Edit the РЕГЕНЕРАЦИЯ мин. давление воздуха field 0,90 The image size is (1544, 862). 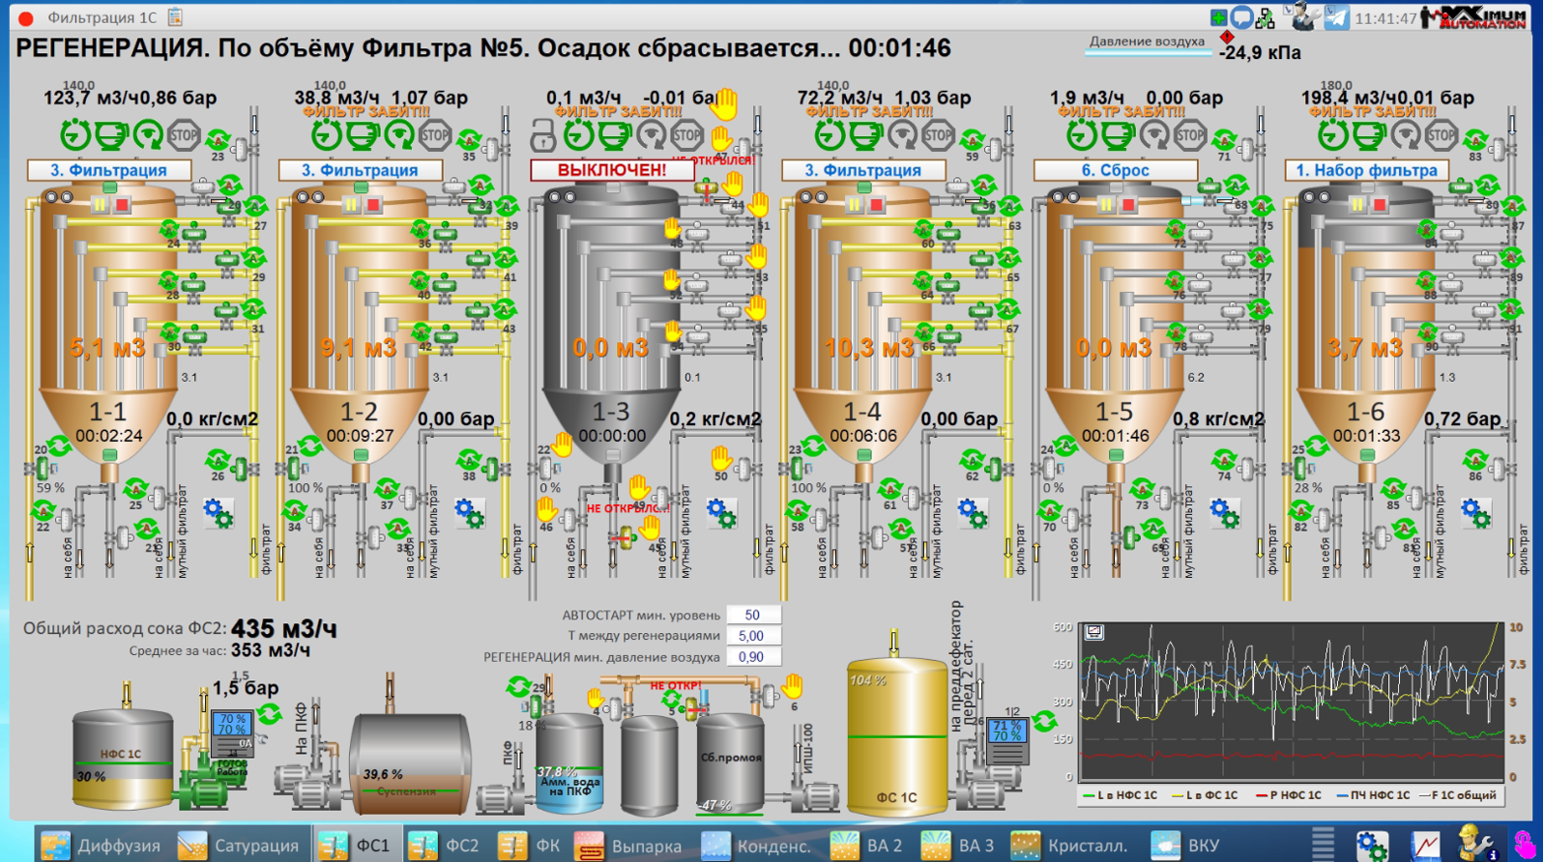753,657
